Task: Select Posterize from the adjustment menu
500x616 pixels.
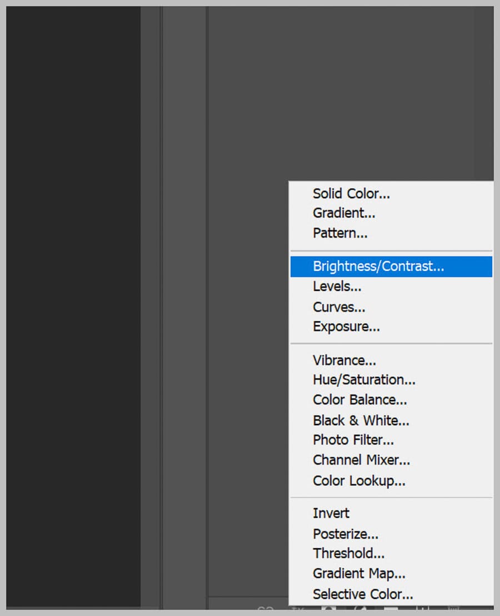Action: coord(345,534)
